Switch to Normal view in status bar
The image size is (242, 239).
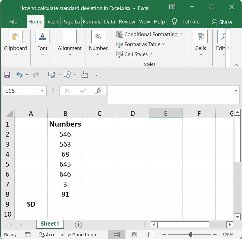coord(117,235)
